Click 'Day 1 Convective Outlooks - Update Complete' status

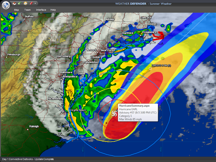pyautogui.click(x=28, y=159)
